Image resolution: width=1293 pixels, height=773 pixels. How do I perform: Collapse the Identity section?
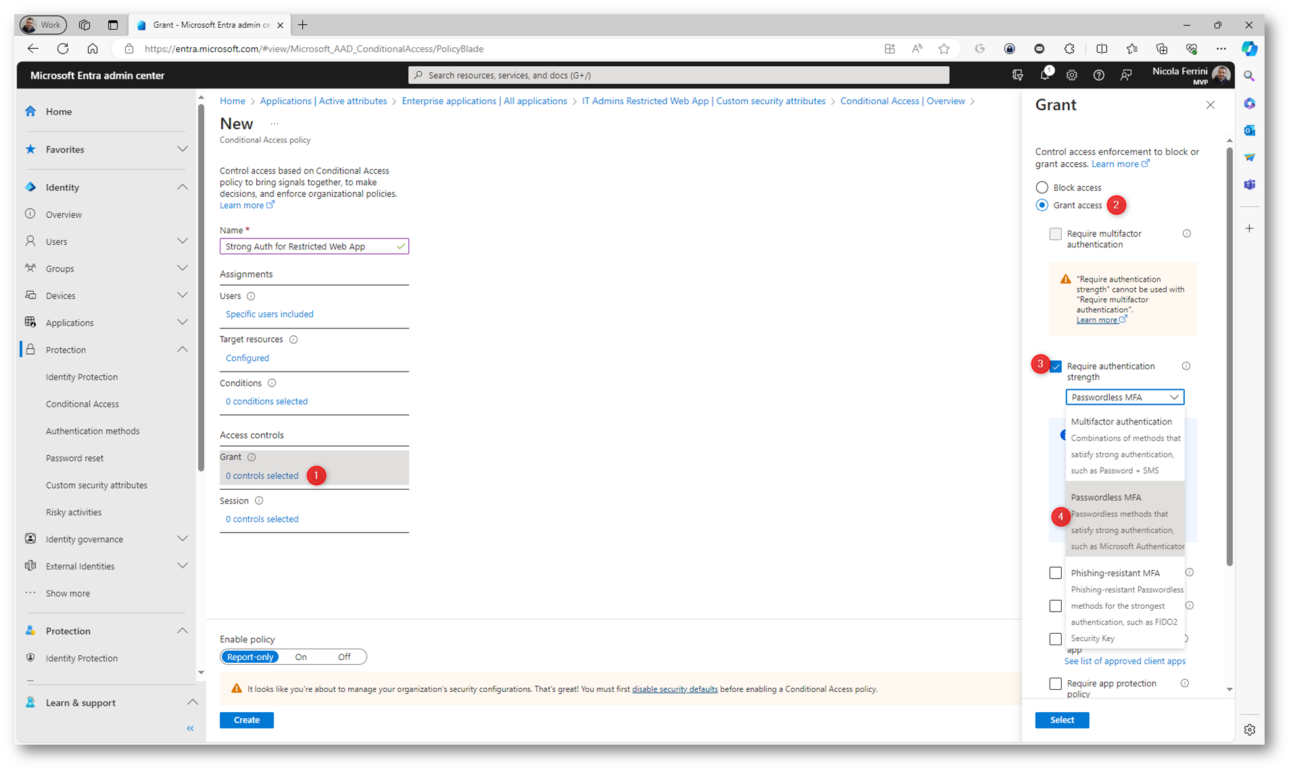[182, 187]
